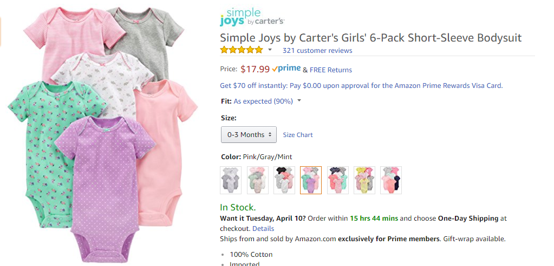This screenshot has height=266, width=554.
Task: Click the five-star rating icons
Action: pyautogui.click(x=241, y=50)
